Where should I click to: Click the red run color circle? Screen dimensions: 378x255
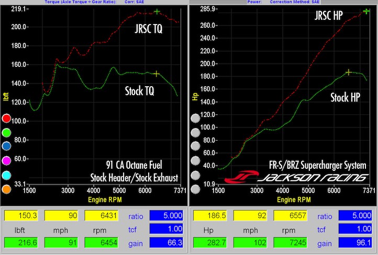tap(6, 119)
